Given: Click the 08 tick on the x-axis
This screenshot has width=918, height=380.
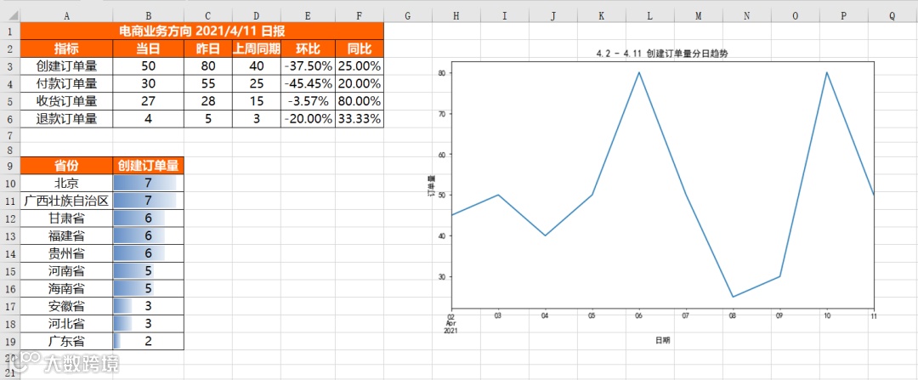Looking at the screenshot, I should pos(733,315).
